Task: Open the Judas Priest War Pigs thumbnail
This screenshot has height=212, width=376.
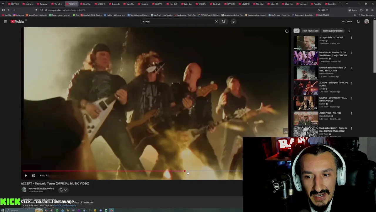Action: click(x=306, y=118)
